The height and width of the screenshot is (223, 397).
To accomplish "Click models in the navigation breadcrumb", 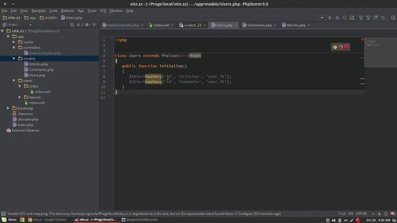I will tap(48, 18).
